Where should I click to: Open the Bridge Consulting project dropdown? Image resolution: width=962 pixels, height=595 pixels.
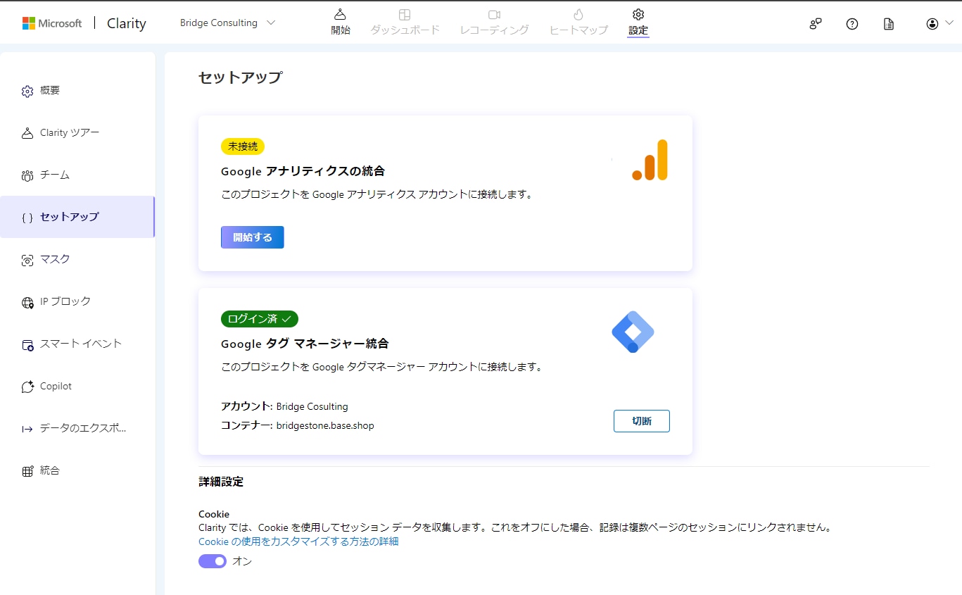tap(227, 23)
